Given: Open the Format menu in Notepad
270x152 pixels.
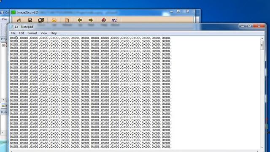Looking at the screenshot, I should coord(32,33).
